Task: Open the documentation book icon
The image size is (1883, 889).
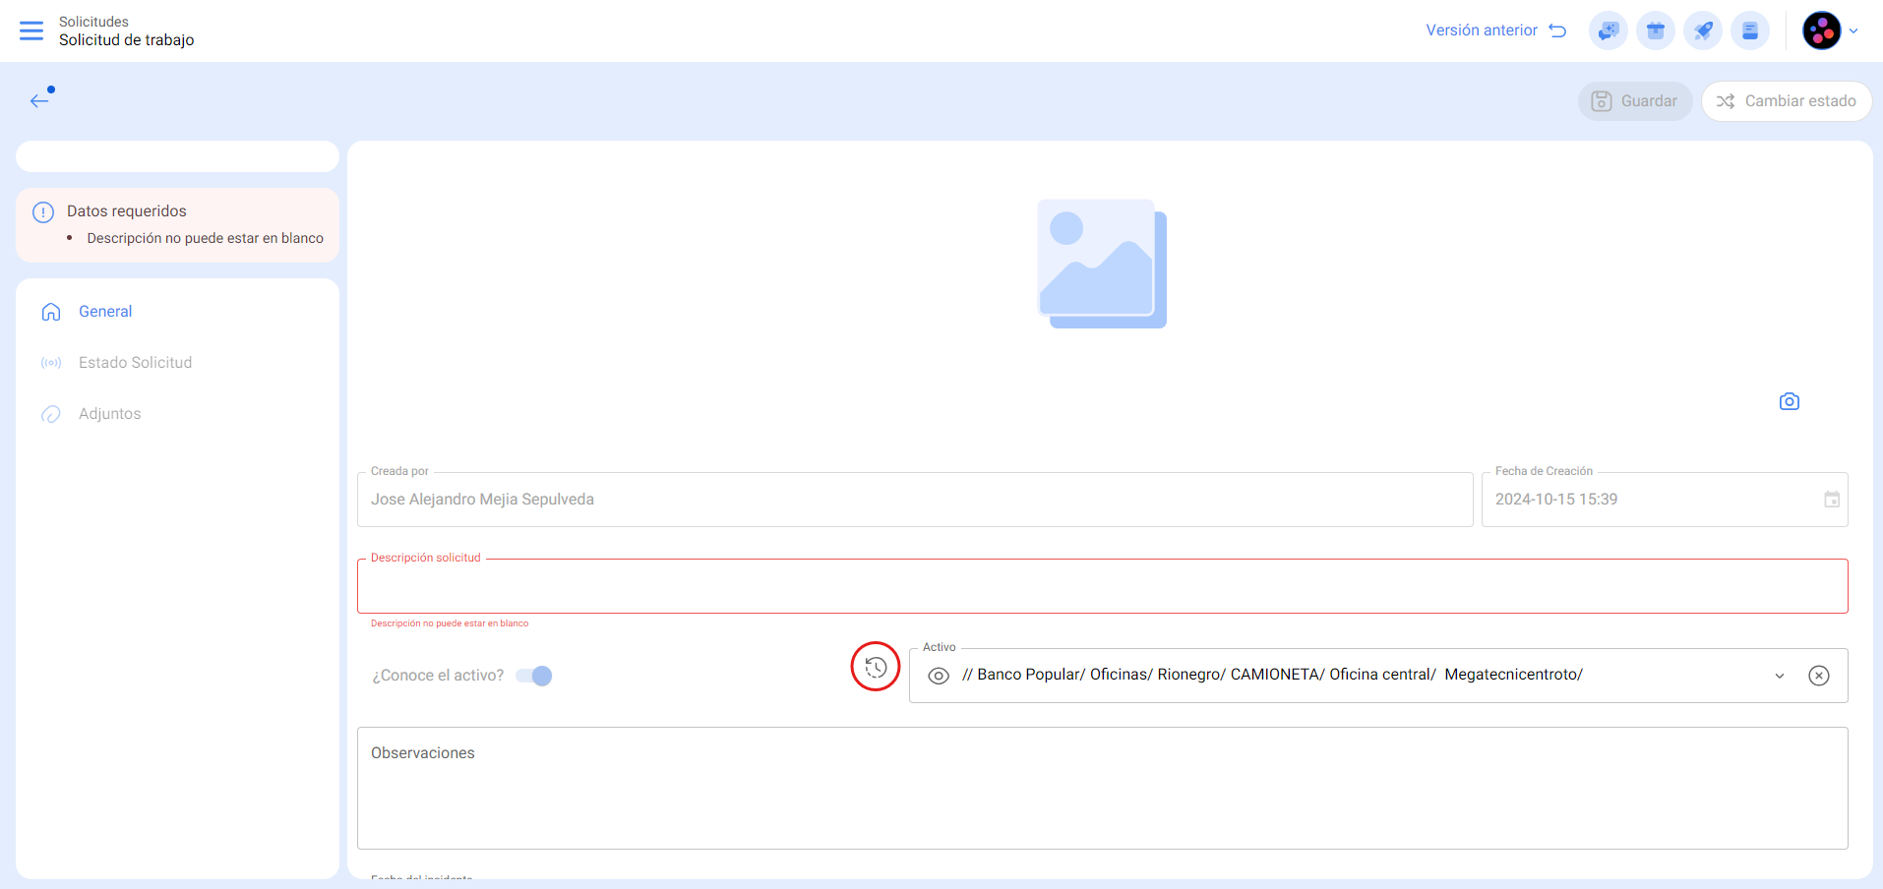Action: pyautogui.click(x=1749, y=30)
